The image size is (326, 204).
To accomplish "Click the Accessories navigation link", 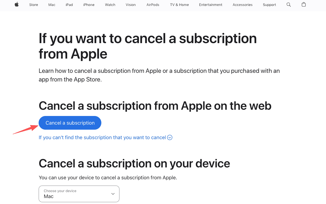I will click(x=242, y=5).
